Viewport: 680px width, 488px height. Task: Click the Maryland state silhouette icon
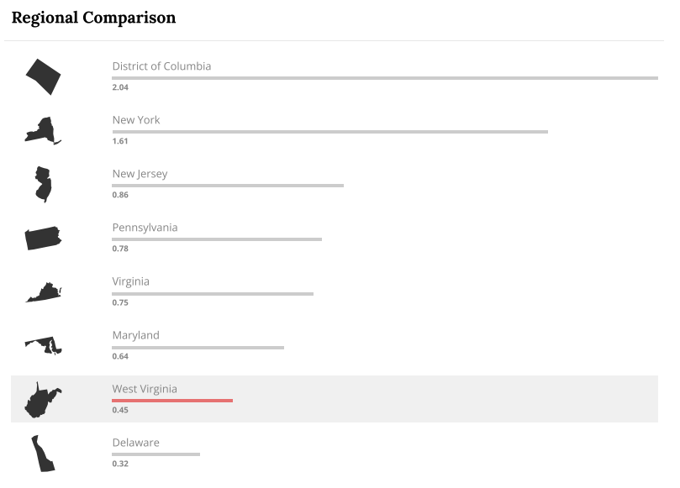[x=44, y=344]
